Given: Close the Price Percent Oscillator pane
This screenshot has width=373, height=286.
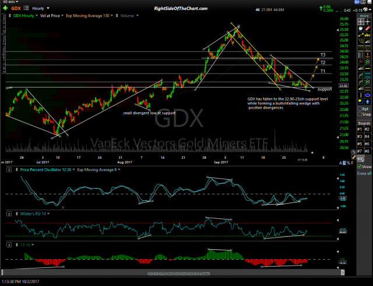Looking at the screenshot, I should (x=9, y=170).
